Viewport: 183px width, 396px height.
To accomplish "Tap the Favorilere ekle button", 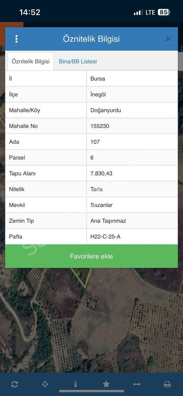I will 91,256.
